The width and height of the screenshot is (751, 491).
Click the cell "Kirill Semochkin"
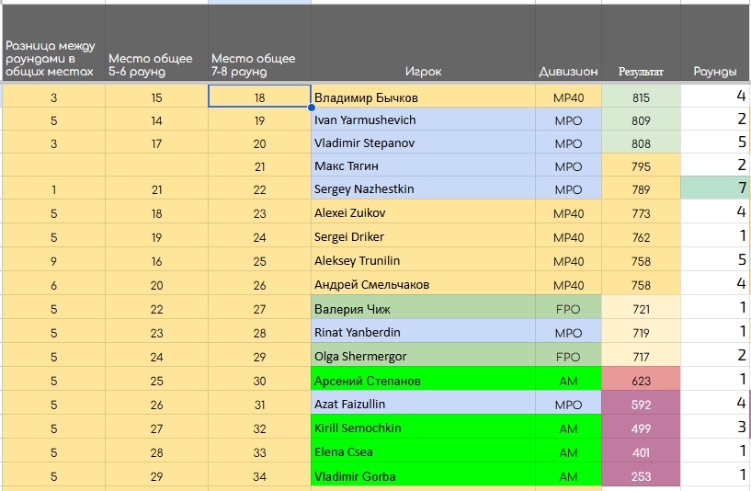[x=423, y=427]
